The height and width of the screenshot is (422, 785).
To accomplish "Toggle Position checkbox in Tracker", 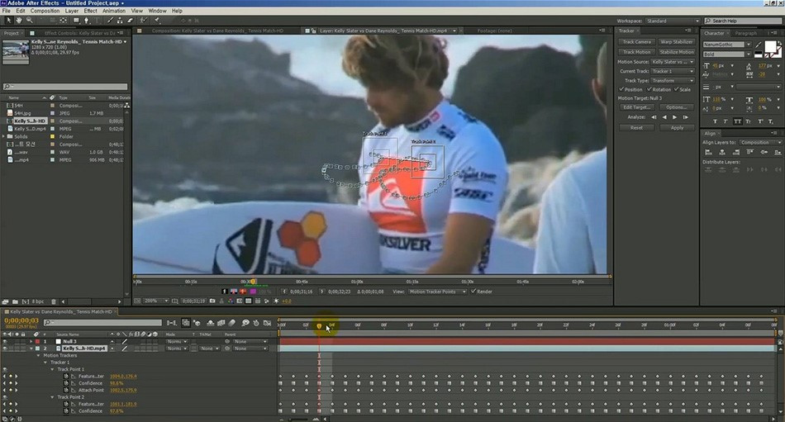I will click(x=621, y=89).
